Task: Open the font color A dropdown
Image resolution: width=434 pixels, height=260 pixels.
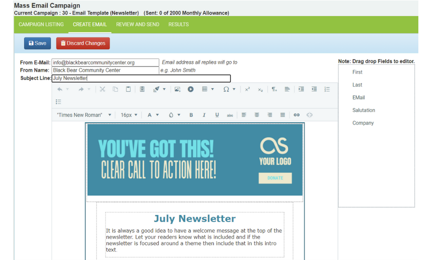Action: coord(153,115)
